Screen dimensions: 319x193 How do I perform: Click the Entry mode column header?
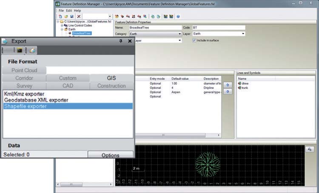pos(157,79)
